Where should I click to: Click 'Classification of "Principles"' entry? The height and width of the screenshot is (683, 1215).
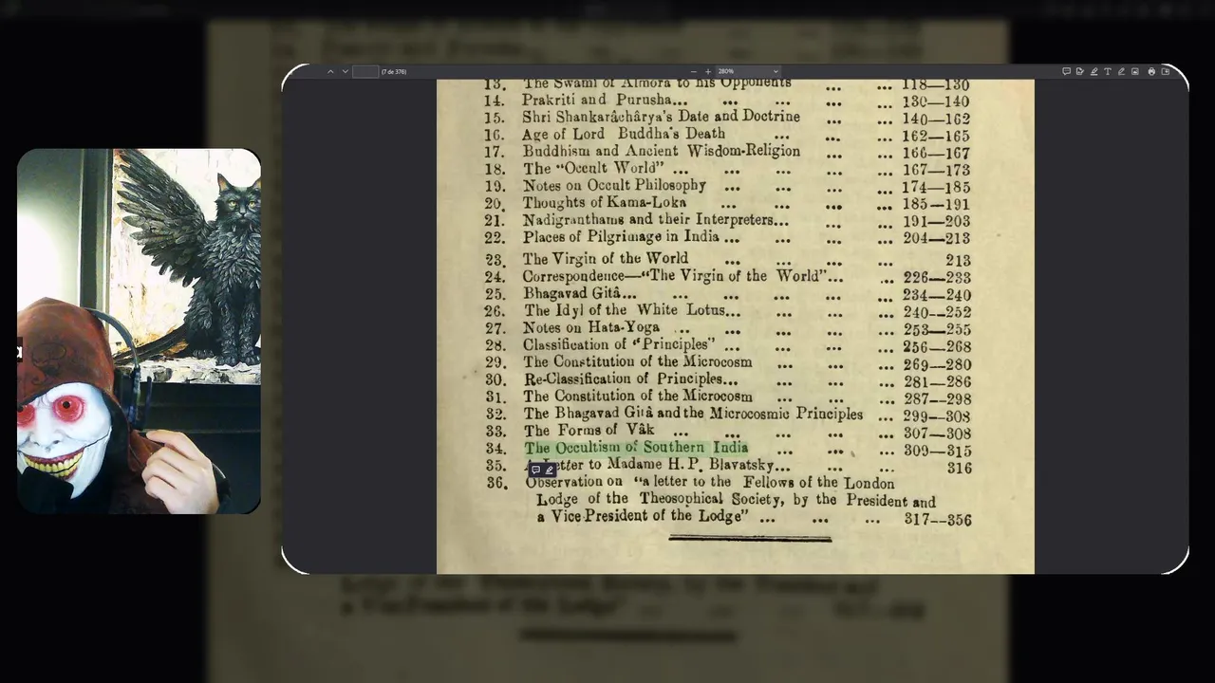618,345
